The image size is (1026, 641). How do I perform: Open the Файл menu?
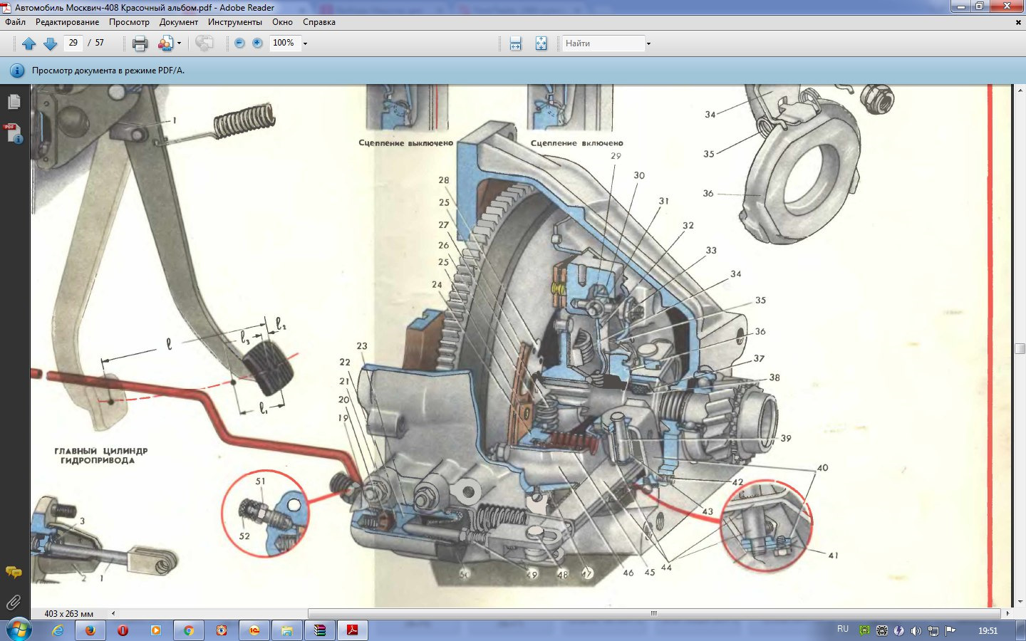click(15, 22)
